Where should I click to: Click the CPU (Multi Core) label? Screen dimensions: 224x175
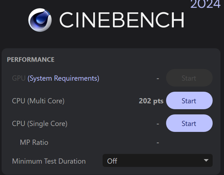point(38,101)
